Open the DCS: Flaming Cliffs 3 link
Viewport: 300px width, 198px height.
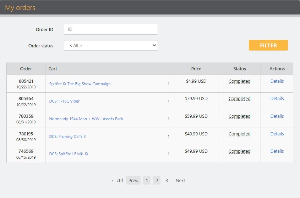coord(67,136)
